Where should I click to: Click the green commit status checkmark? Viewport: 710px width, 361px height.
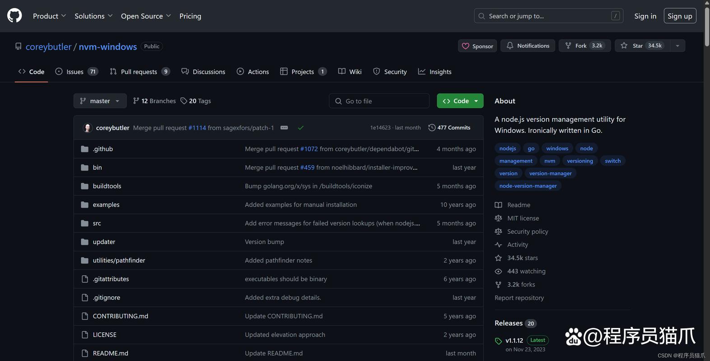[x=301, y=128]
